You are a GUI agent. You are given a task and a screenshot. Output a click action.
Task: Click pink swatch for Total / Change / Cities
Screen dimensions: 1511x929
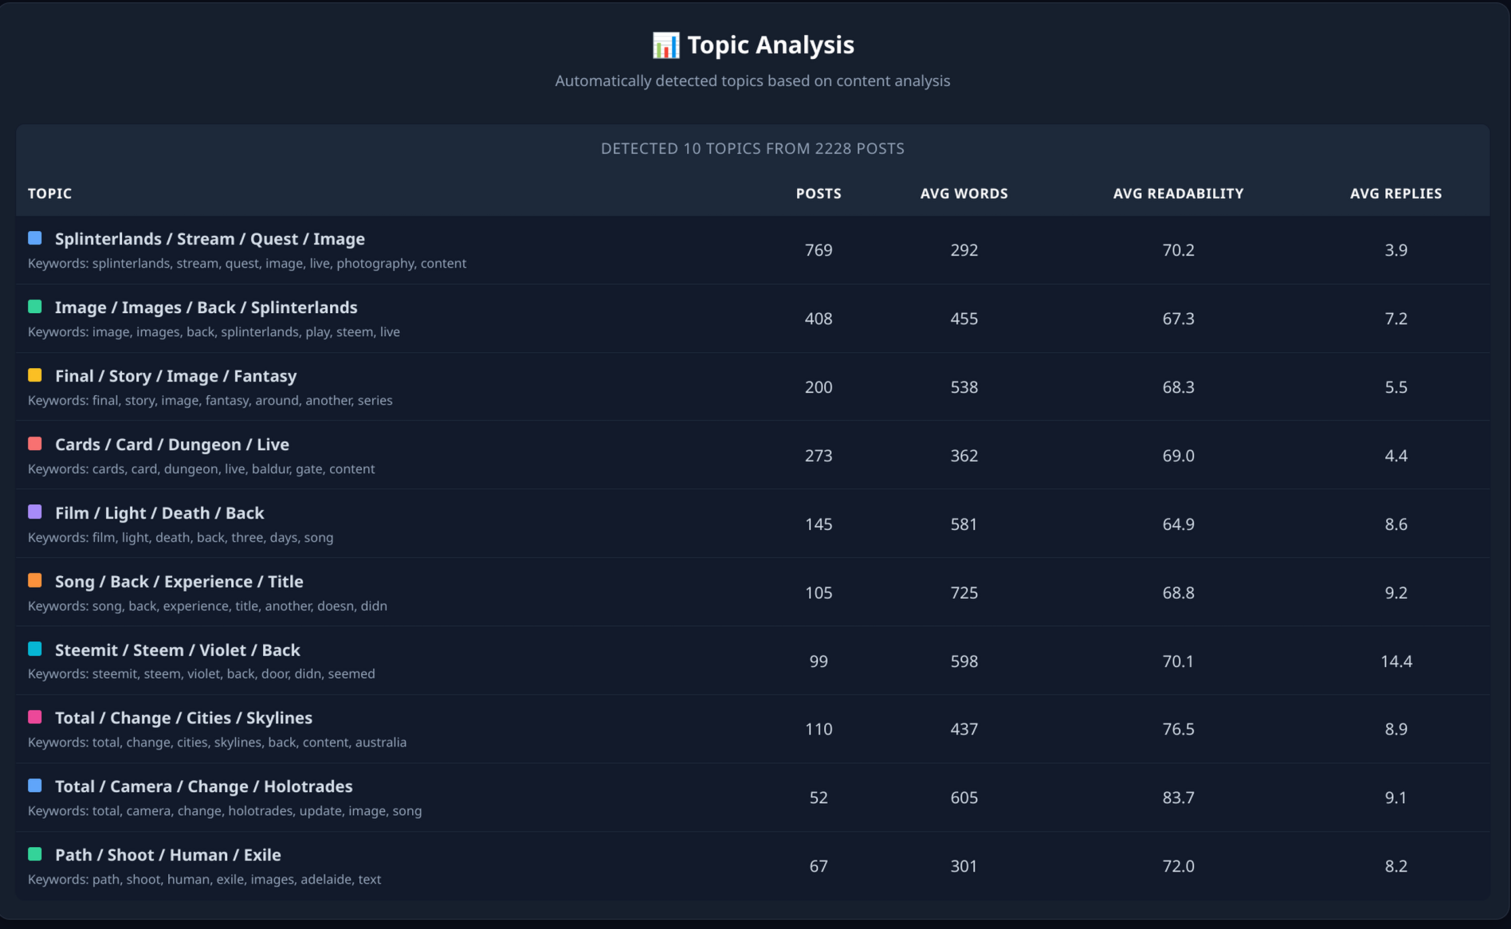tap(35, 717)
